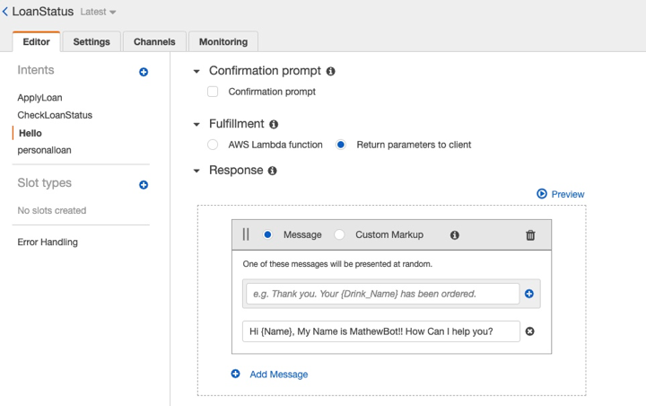Collapse the Response section arrow
The image size is (646, 406).
196,171
